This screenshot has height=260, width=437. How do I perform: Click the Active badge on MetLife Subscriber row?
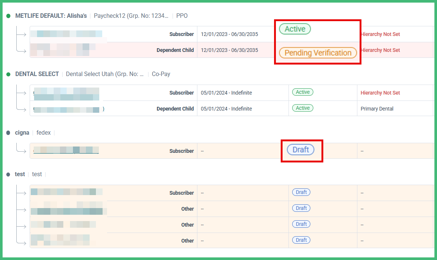pyautogui.click(x=295, y=29)
